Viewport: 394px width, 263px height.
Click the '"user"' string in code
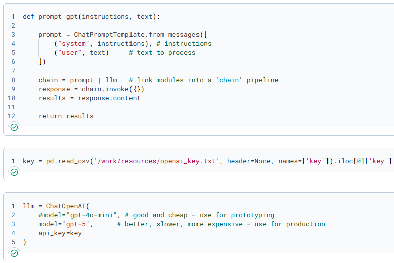[70, 53]
